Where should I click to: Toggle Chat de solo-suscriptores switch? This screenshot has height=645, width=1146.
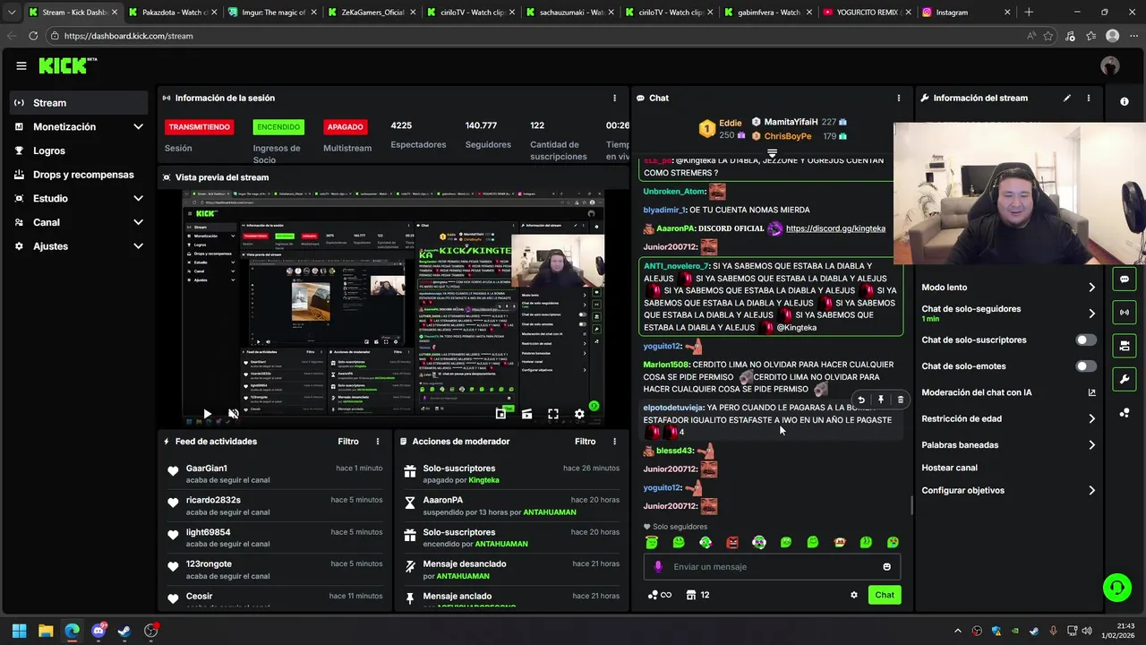(x=1086, y=340)
